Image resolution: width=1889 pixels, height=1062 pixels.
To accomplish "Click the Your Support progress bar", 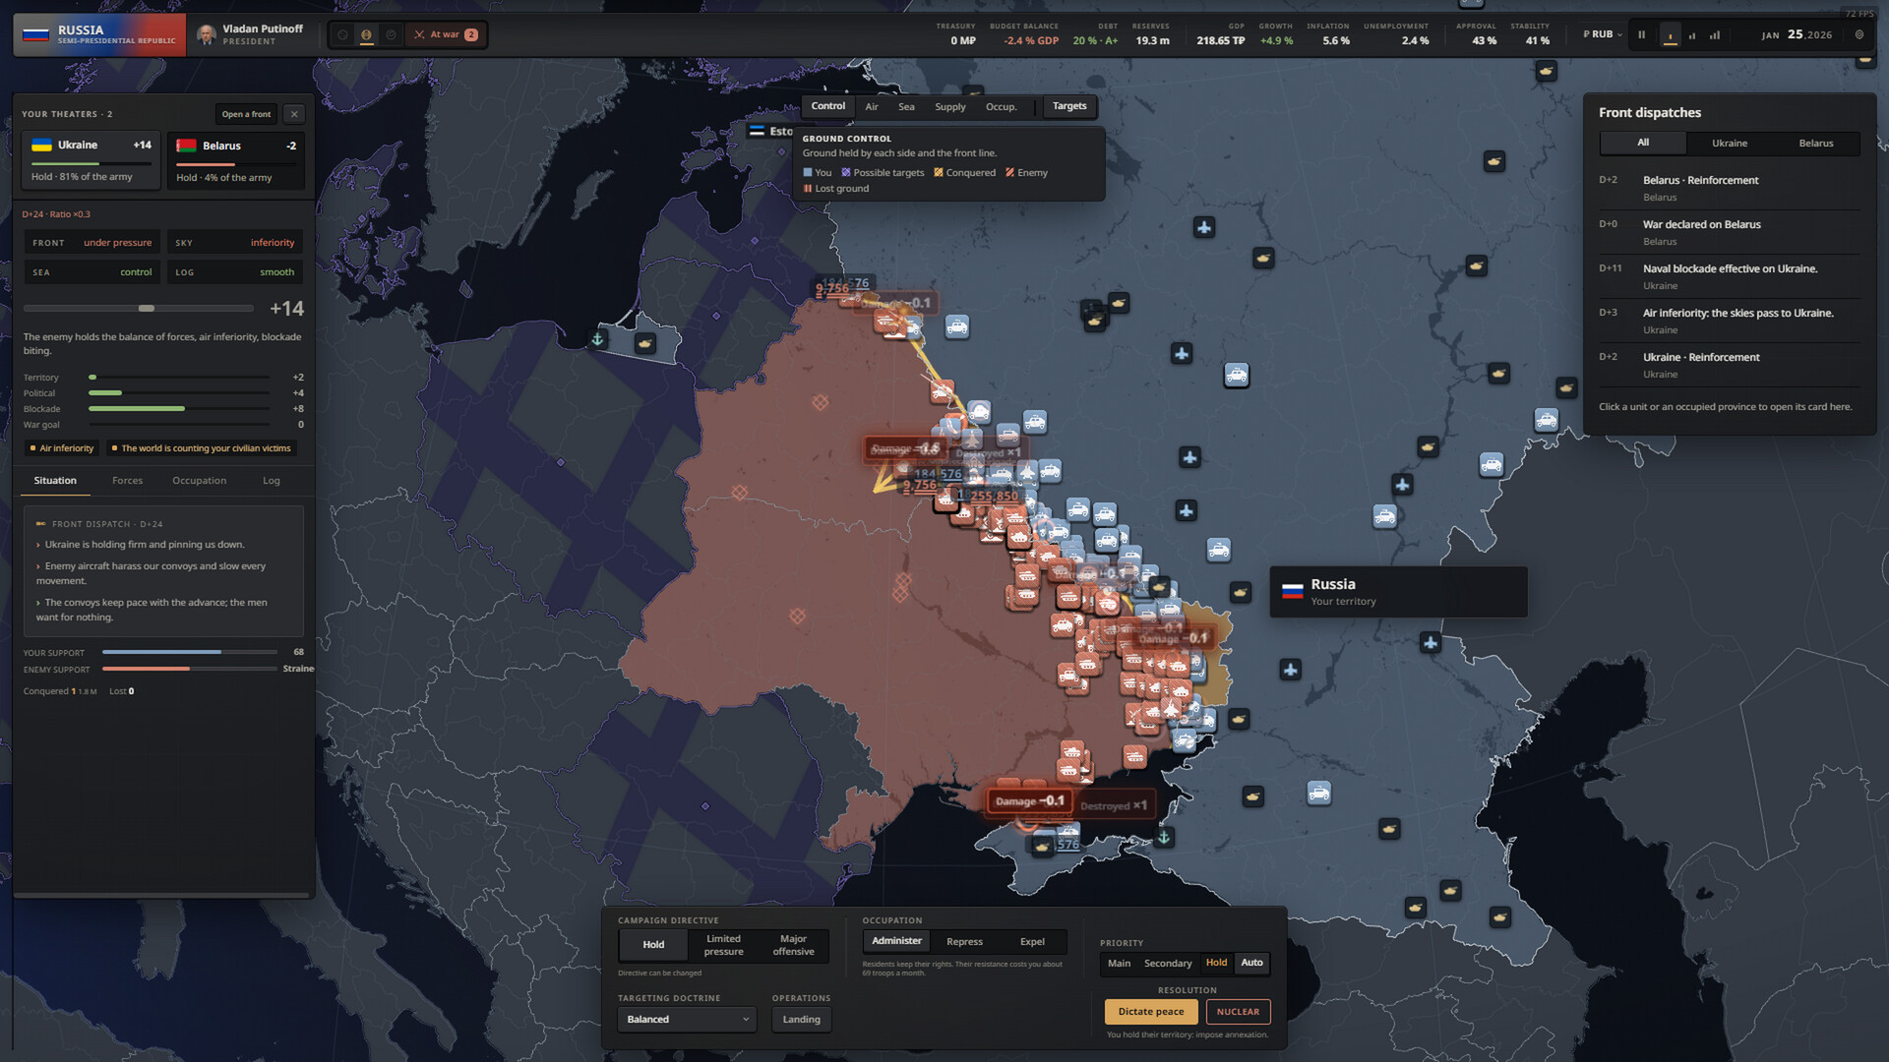I will click(x=190, y=652).
